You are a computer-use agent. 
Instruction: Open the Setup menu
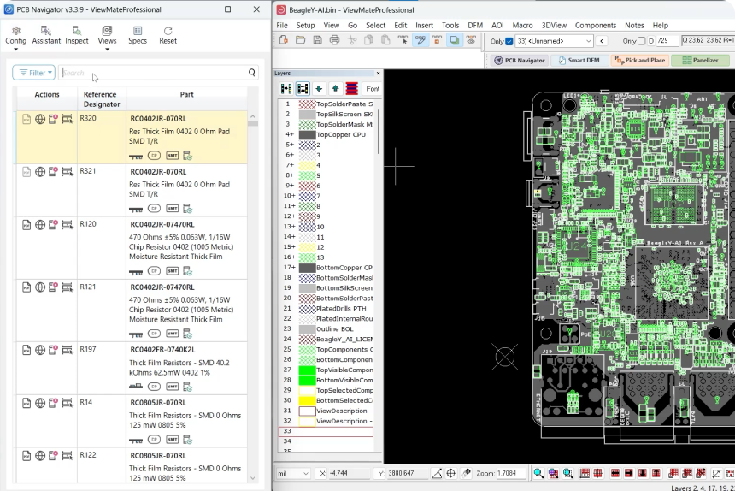coord(305,26)
